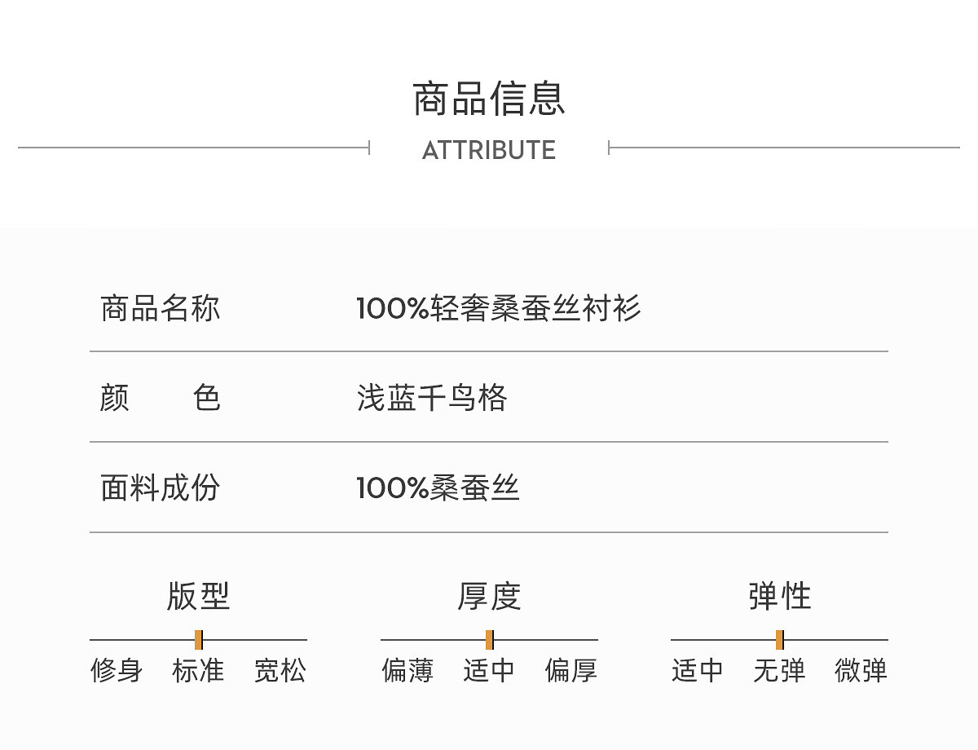
Task: Click the 商品信息 heading
Action: click(489, 99)
